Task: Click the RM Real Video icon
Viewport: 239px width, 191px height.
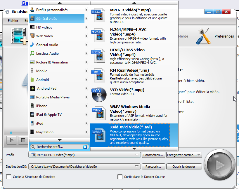Action: tap(98, 75)
